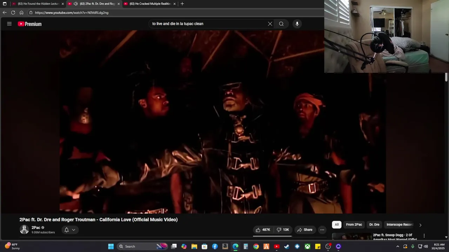
Task: Dislike the video with 13K
Action: (x=283, y=230)
